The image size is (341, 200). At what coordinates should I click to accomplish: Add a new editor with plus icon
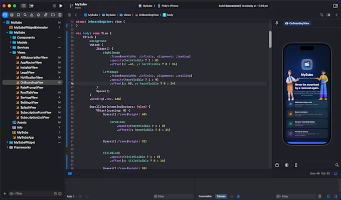point(336,15)
